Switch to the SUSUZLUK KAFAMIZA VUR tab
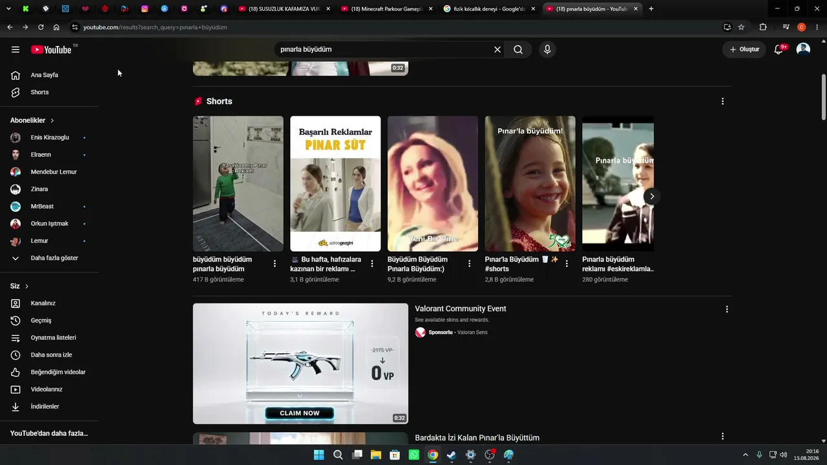This screenshot has width=827, height=465. pos(284,9)
